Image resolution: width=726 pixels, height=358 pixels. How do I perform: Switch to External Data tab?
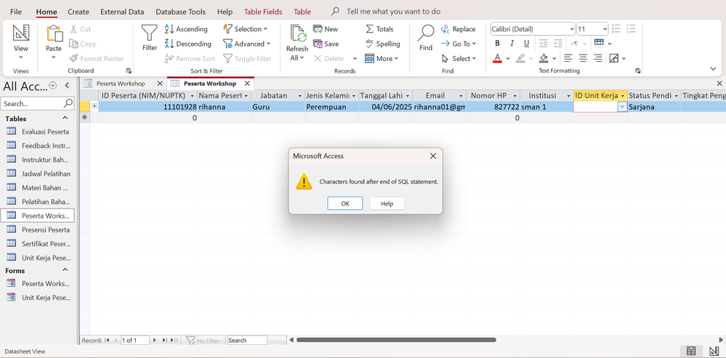122,12
